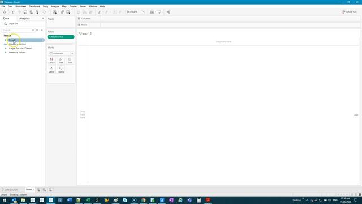Switch to the Analytics pane tab
362x204 pixels.
tap(24, 18)
